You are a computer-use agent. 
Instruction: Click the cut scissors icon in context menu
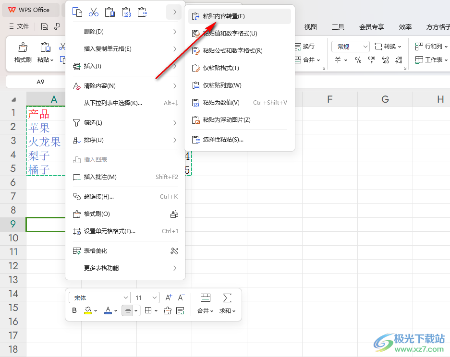pos(94,12)
